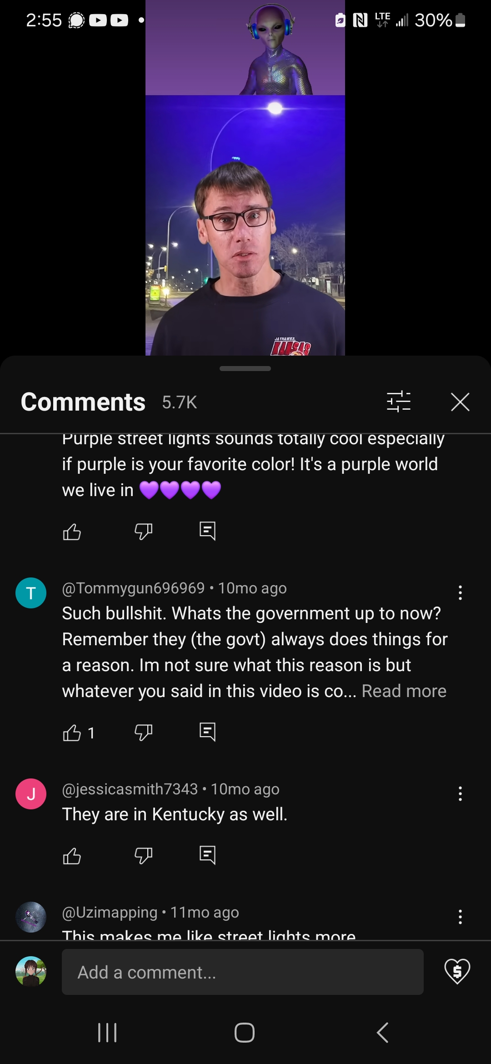Dislike the Kentucky comment by jessicasmith7343
The height and width of the screenshot is (1064, 491).
[143, 856]
